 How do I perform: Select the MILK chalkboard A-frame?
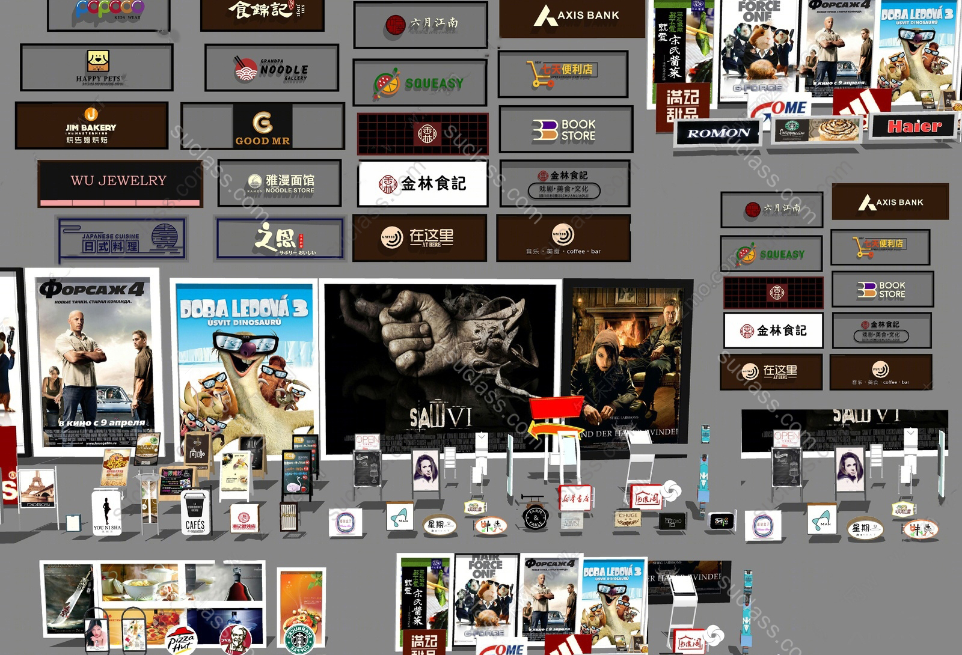point(251,453)
